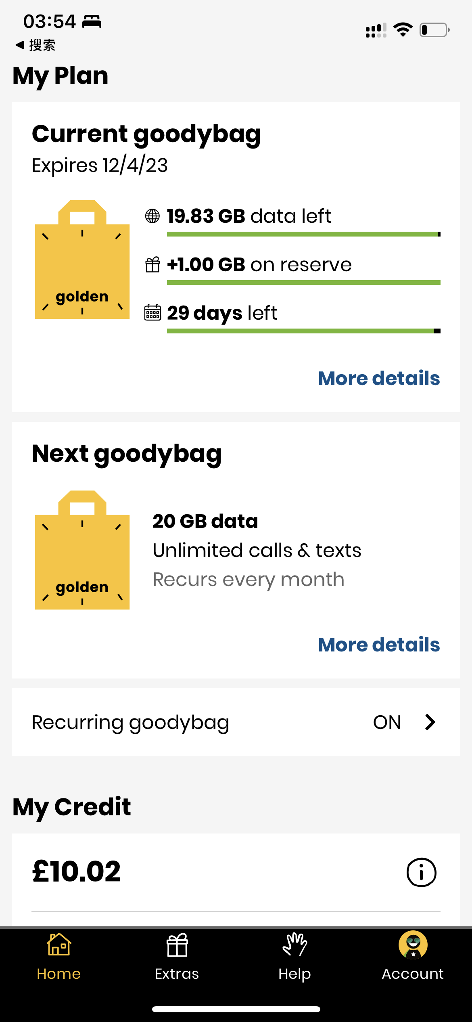This screenshot has height=1022, width=472.
Task: Tap the My Credit info icon
Action: coord(421,872)
